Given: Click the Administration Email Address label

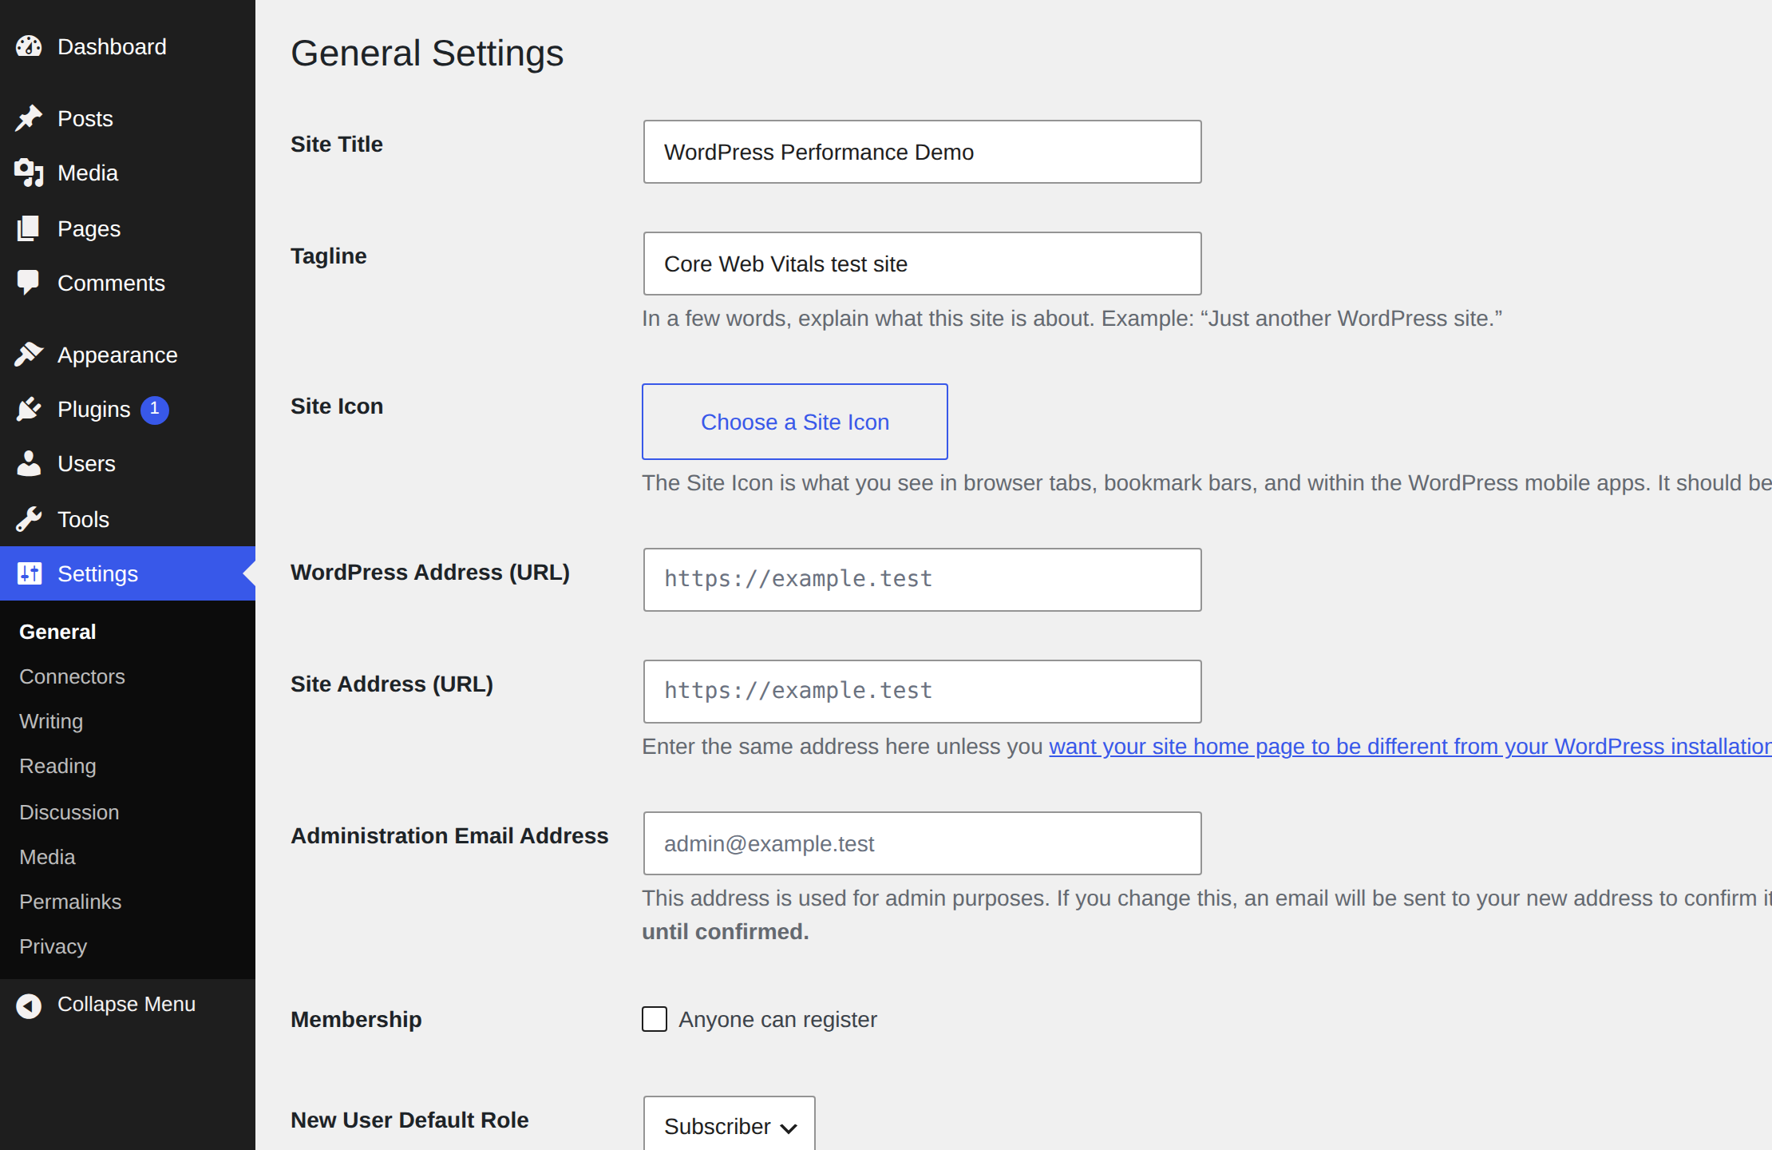Looking at the screenshot, I should pos(449,835).
